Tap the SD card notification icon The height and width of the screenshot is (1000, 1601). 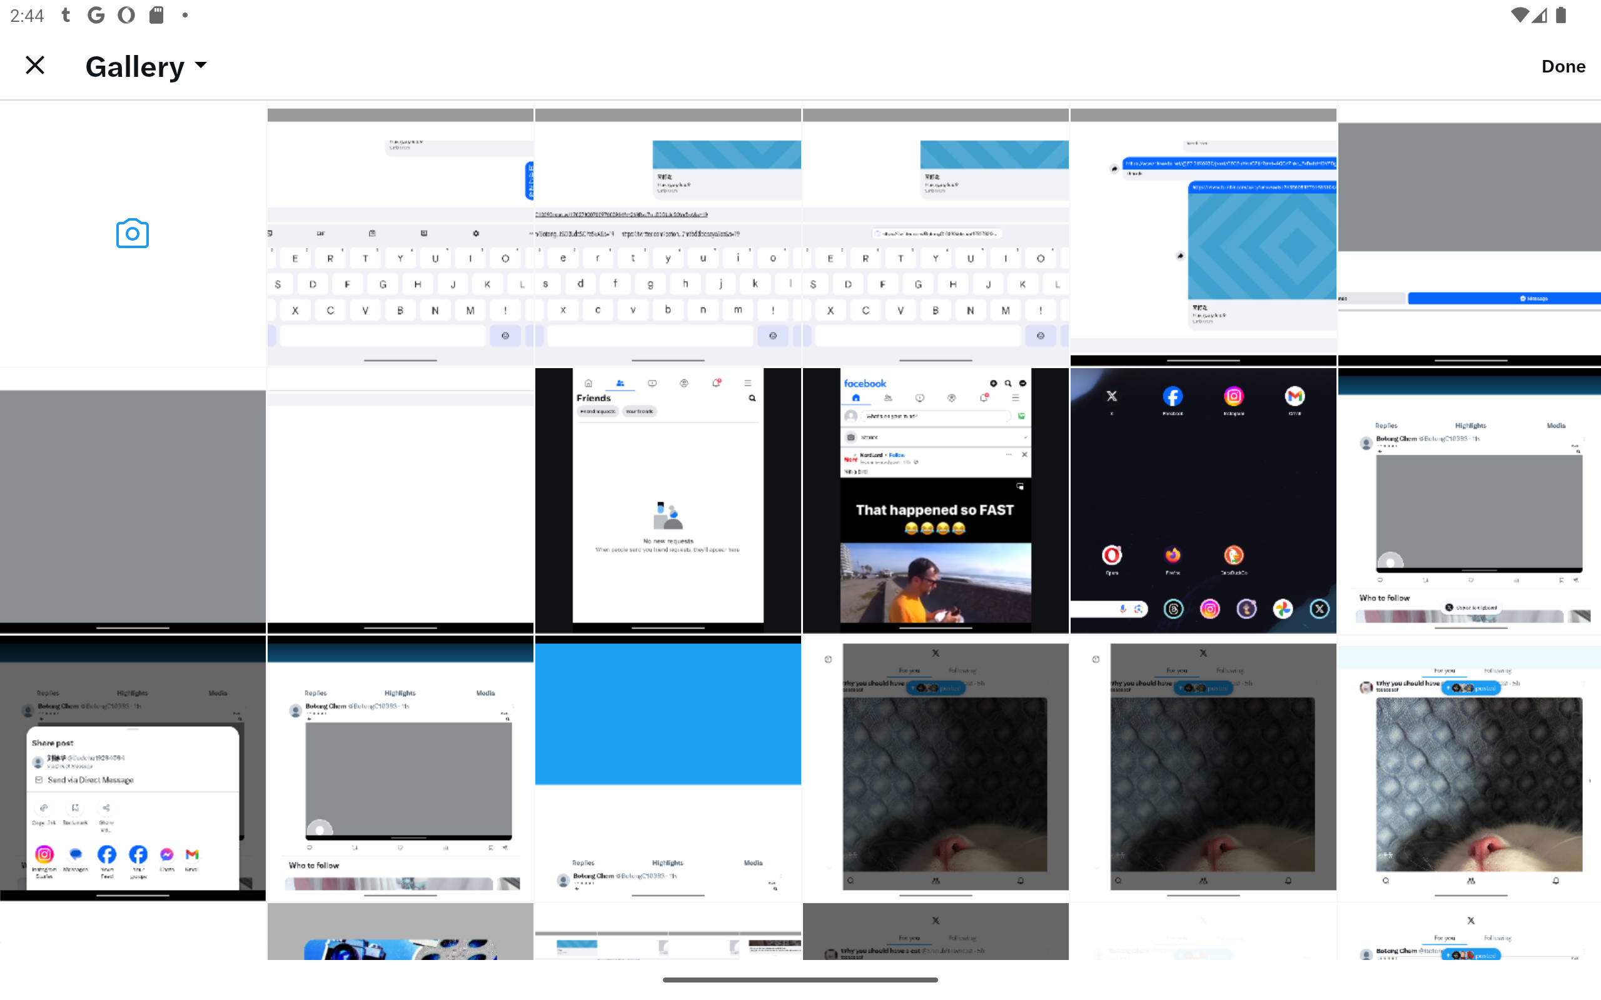tap(157, 14)
